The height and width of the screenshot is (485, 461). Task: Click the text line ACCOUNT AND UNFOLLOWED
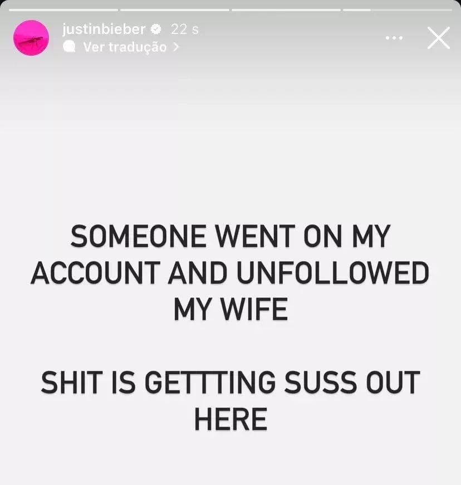click(x=230, y=272)
